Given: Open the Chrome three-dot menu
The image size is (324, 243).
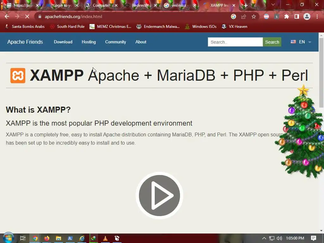Looking at the screenshot, I should click(317, 16).
